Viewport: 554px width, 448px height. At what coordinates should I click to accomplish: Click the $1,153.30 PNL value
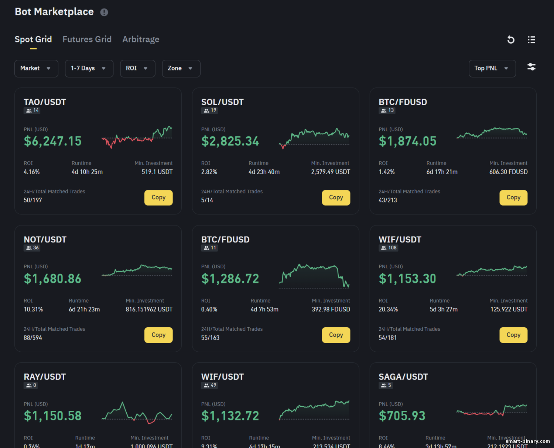(407, 279)
